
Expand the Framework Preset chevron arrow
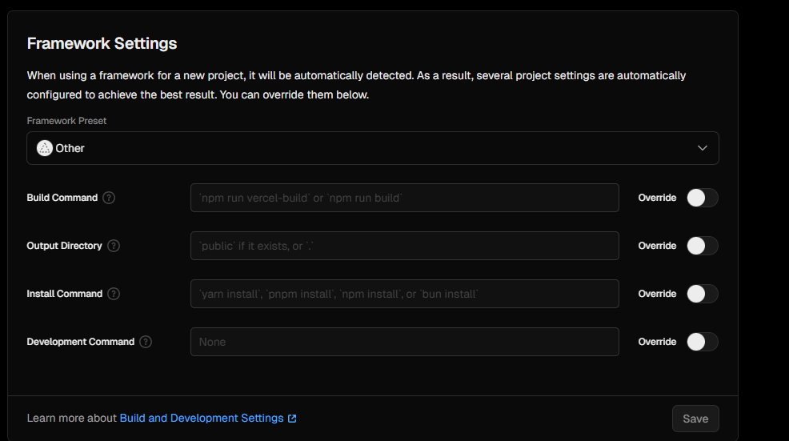703,148
